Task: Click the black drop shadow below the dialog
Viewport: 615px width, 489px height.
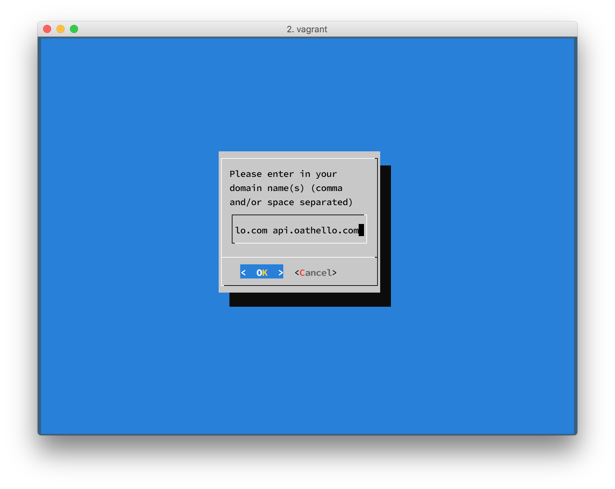Action: pos(310,300)
